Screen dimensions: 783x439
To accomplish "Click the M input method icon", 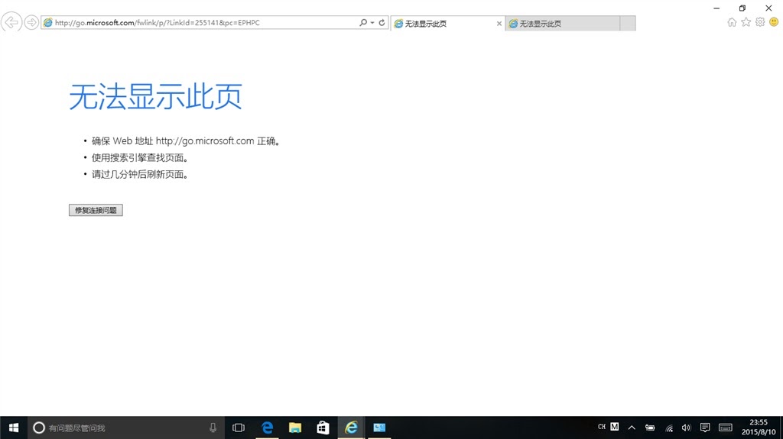I will tap(615, 427).
